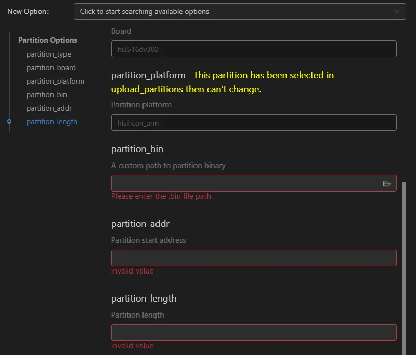Click the hisilicon_arm platform field

point(254,122)
